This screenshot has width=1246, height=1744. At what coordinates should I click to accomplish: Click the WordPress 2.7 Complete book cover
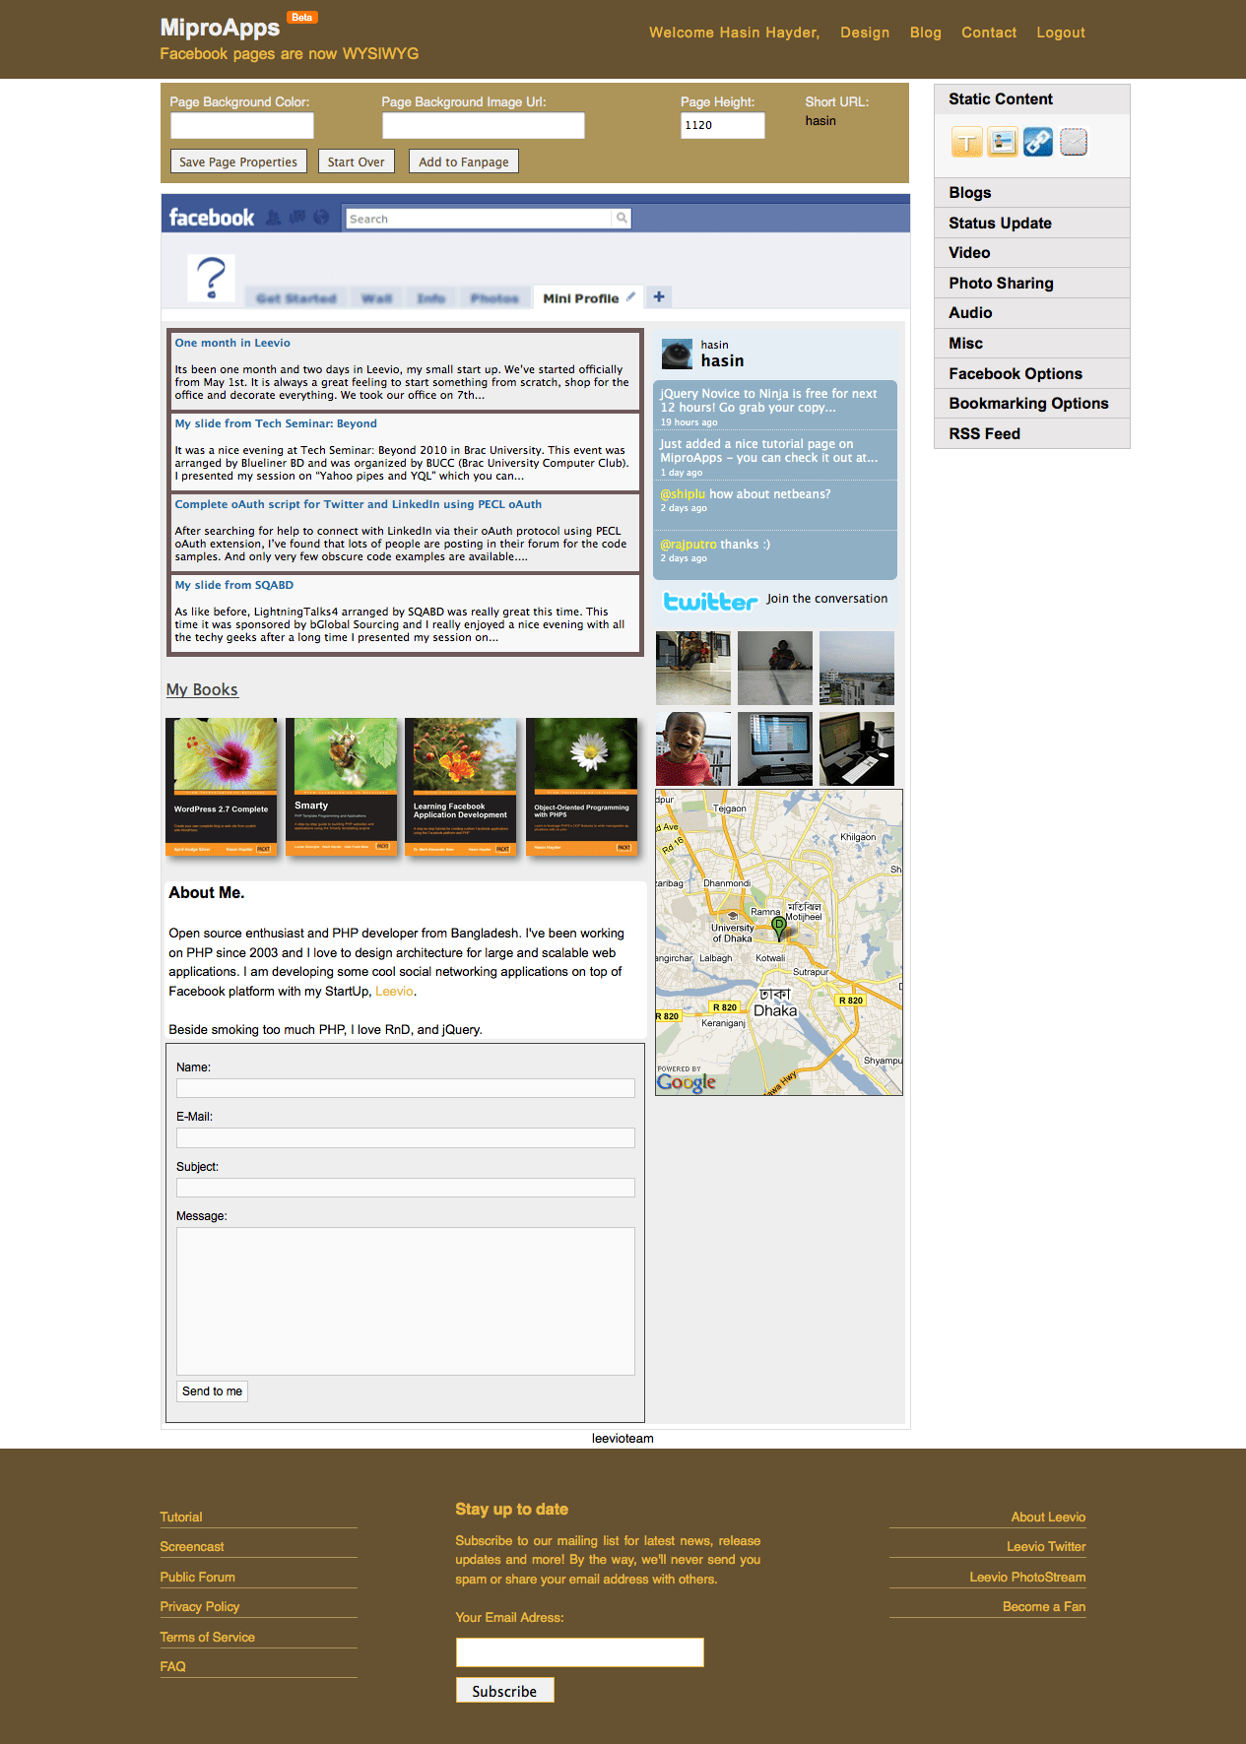pos(222,787)
